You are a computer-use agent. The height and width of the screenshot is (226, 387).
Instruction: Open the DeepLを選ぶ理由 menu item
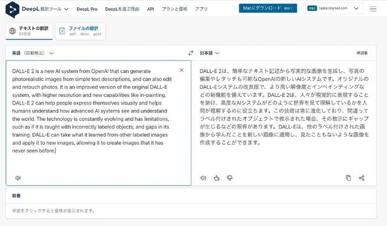point(122,9)
